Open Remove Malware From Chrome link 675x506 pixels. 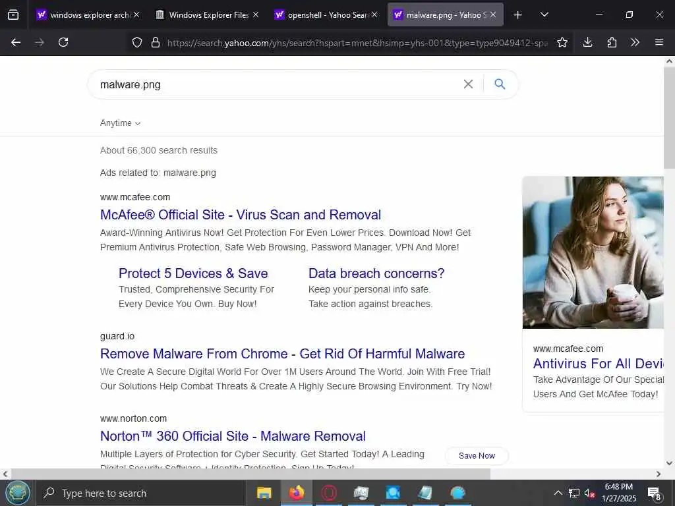[282, 354]
